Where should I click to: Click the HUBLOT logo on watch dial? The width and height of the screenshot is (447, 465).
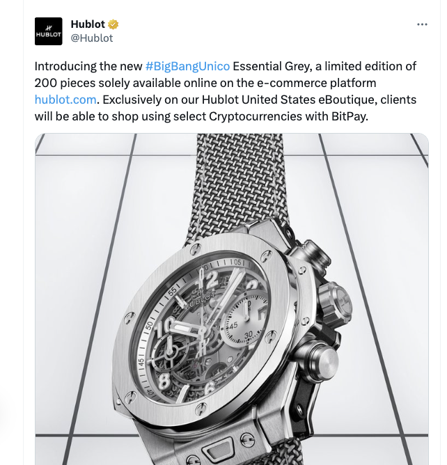click(x=200, y=299)
